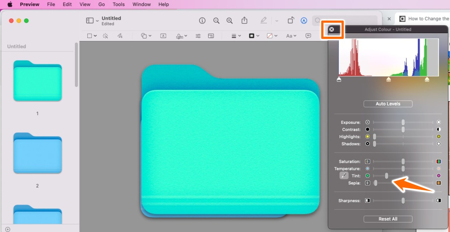Click the Exposure slider handle
The image size is (450, 232).
click(403, 123)
